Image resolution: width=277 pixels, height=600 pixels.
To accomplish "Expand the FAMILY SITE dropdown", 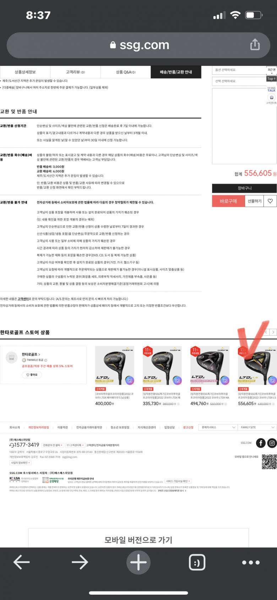I will [x=257, y=427].
